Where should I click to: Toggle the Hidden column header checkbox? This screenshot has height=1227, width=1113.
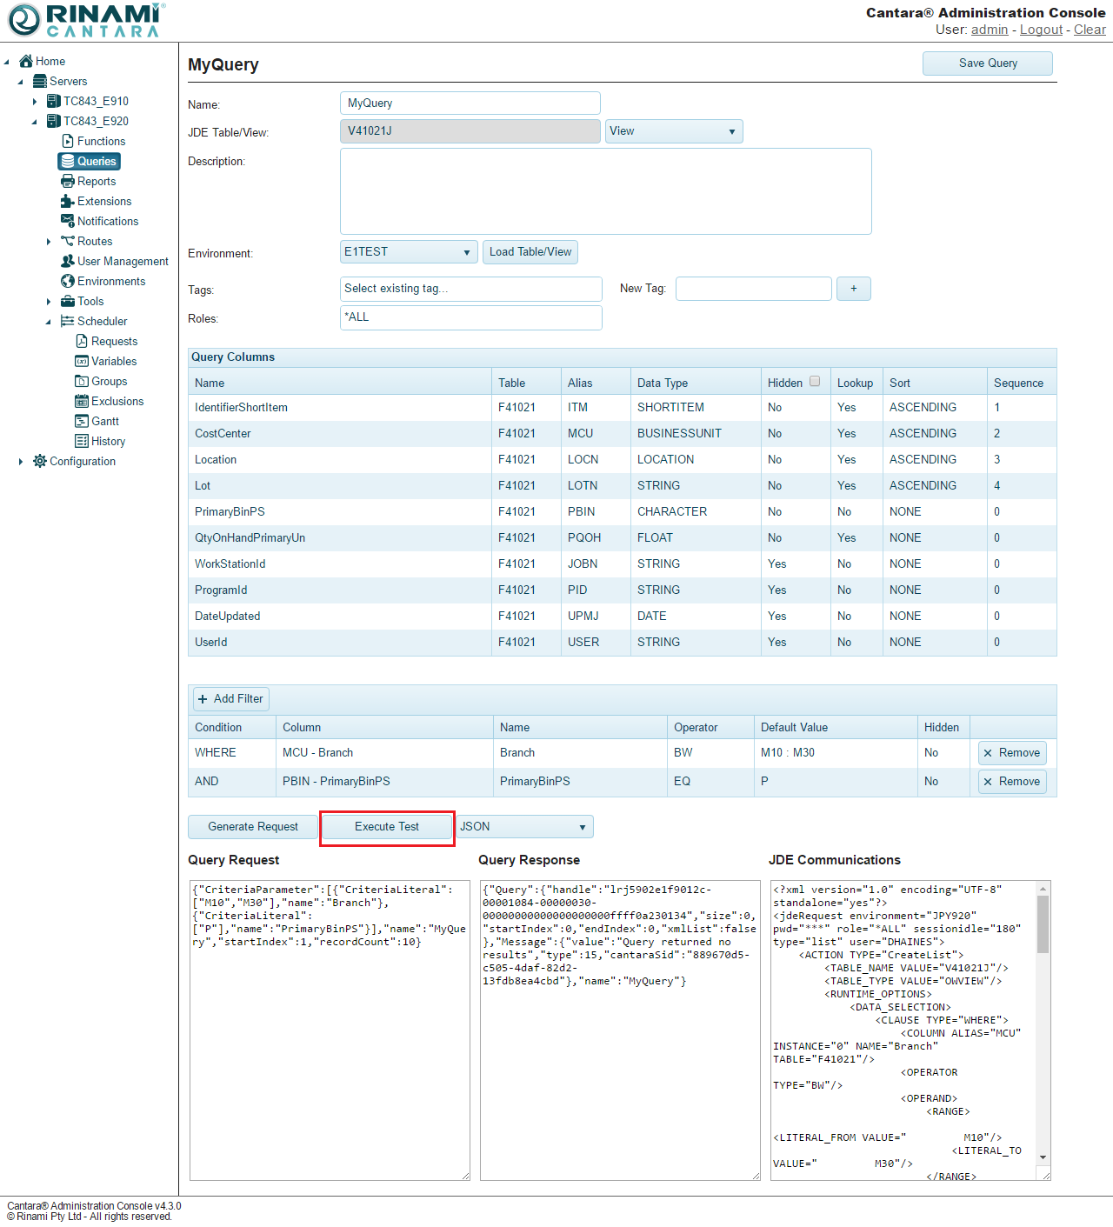[815, 381]
